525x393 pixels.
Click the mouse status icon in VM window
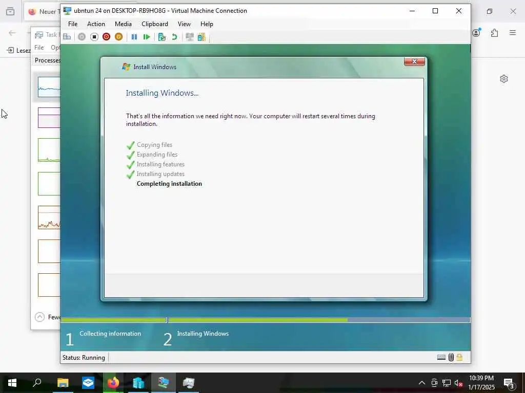[x=451, y=357]
